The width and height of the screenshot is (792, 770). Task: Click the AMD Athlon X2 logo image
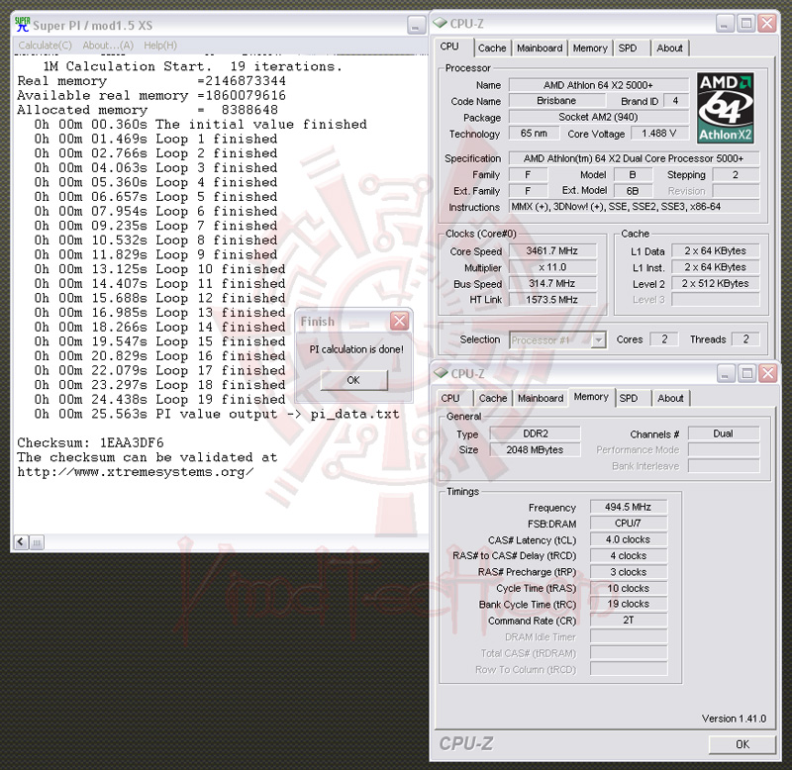pos(726,108)
